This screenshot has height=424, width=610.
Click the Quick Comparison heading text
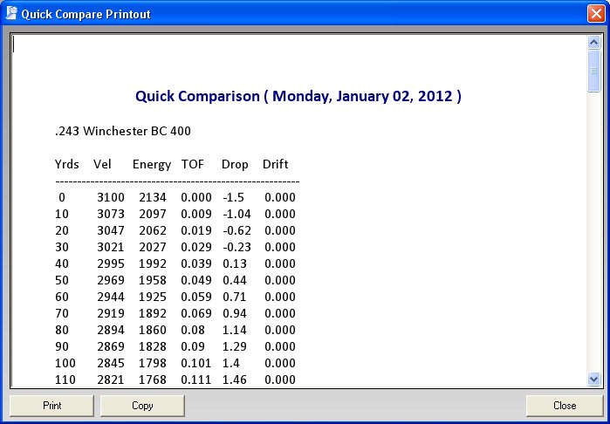point(298,96)
